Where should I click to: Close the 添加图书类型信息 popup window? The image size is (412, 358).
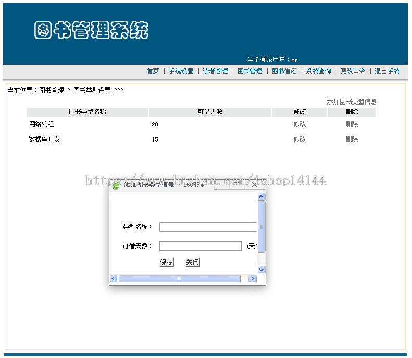(x=255, y=185)
